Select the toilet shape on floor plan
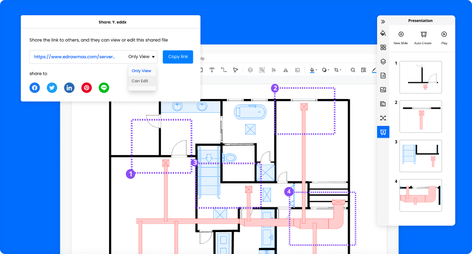472x254 pixels. pyautogui.click(x=230, y=157)
